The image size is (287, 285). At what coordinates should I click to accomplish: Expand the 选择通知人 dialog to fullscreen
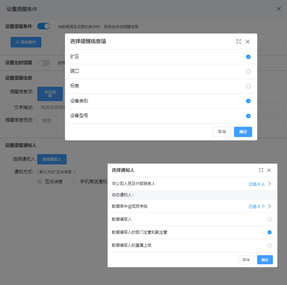pyautogui.click(x=261, y=170)
